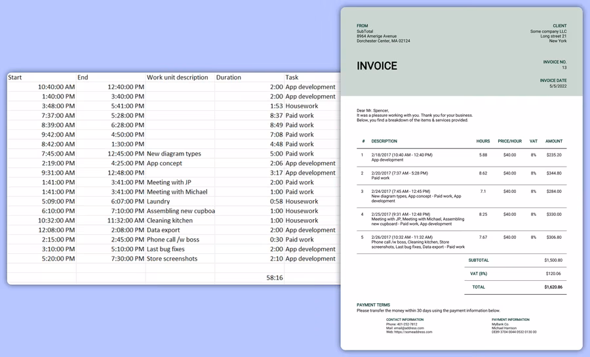The height and width of the screenshot is (357, 590).
Task: Select the Task column header cell
Action: [312, 77]
